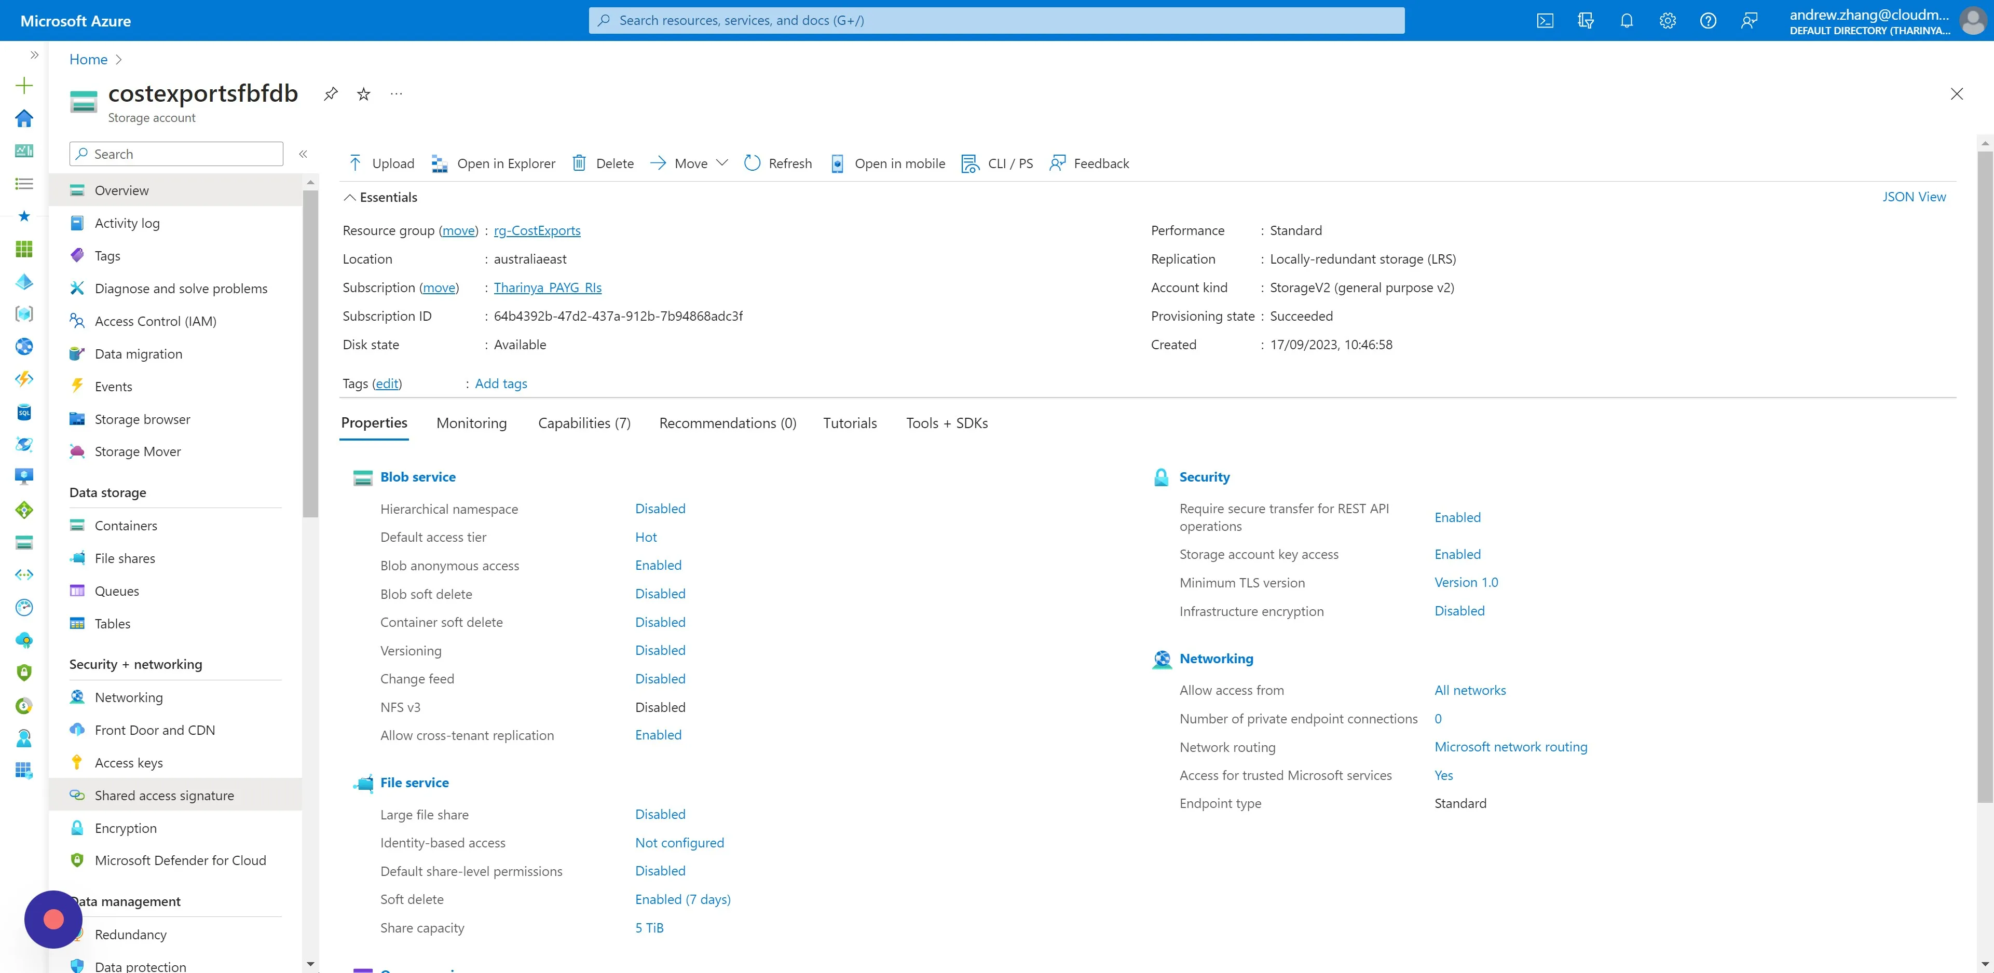1994x973 pixels.
Task: Open the Recommendations (0) tab
Action: (x=728, y=422)
